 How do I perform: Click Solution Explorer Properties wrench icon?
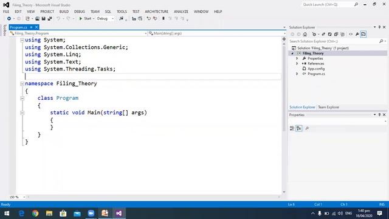click(357, 34)
